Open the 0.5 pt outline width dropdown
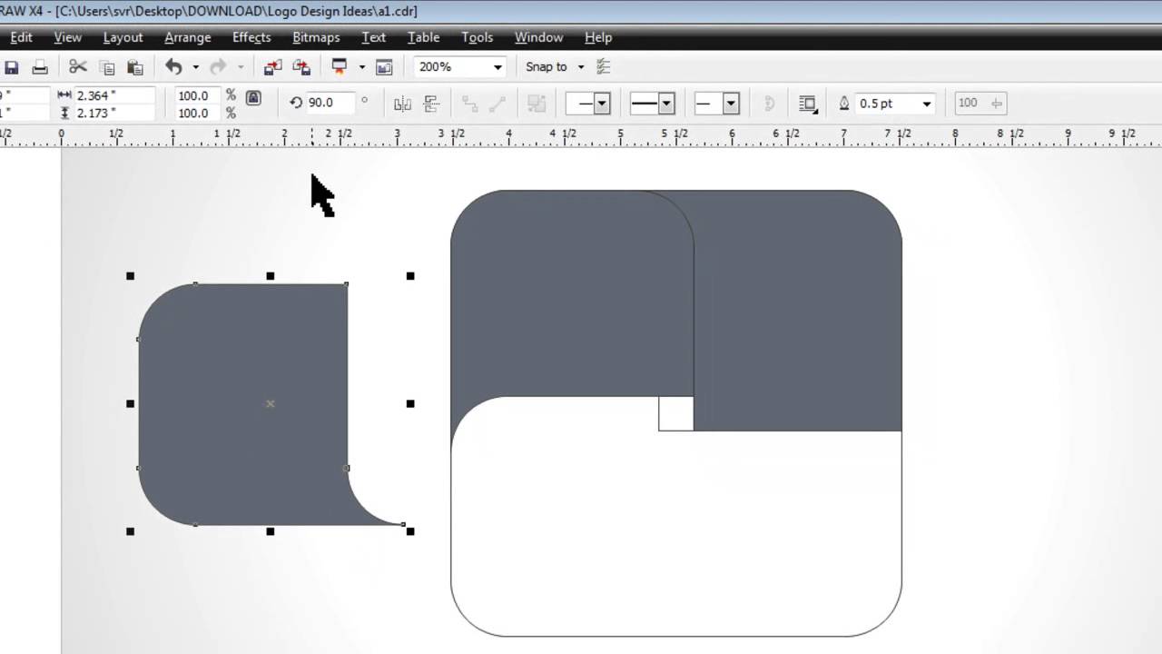This screenshot has height=654, width=1162. coord(926,104)
